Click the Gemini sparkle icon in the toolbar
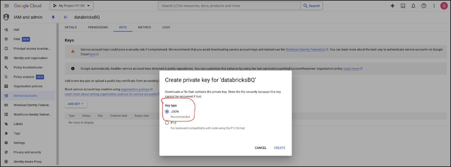 click(393, 6)
